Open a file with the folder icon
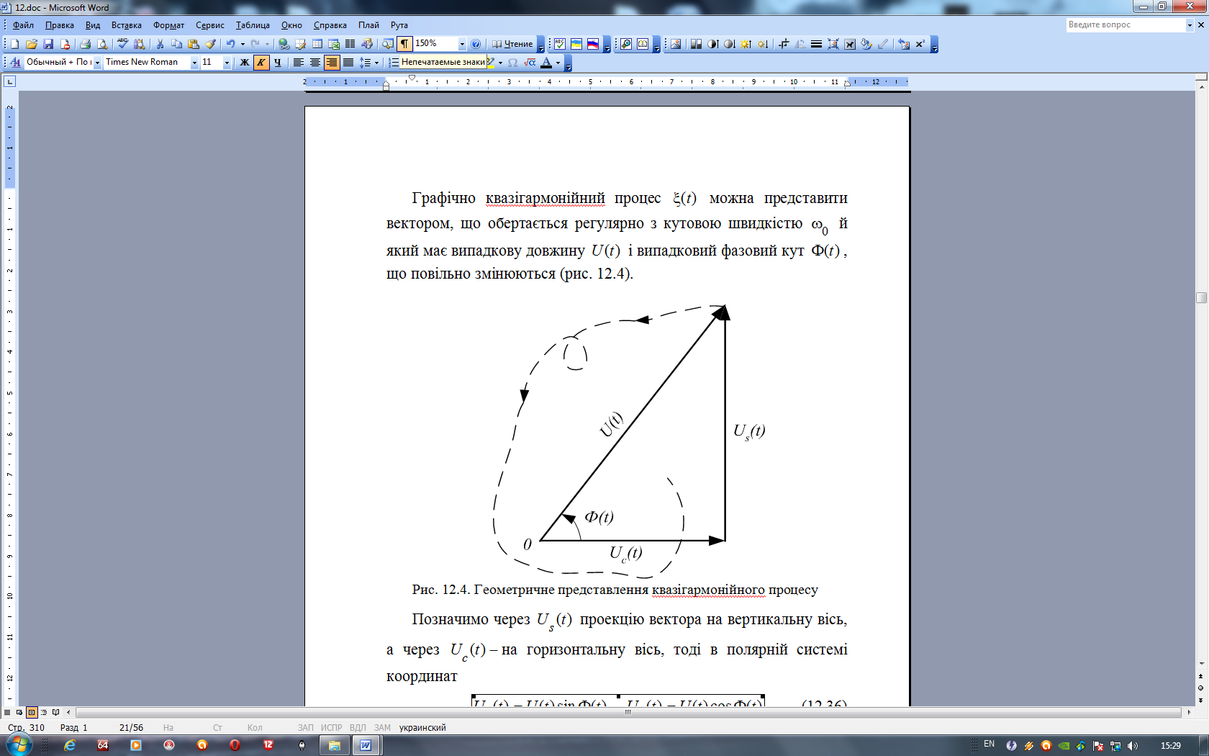The image size is (1209, 756). [x=32, y=44]
